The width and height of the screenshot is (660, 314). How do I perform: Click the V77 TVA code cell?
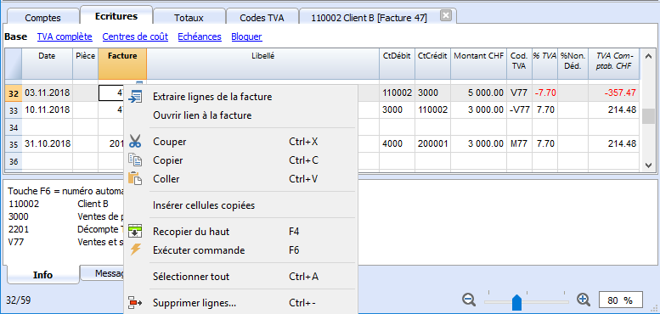(x=519, y=93)
